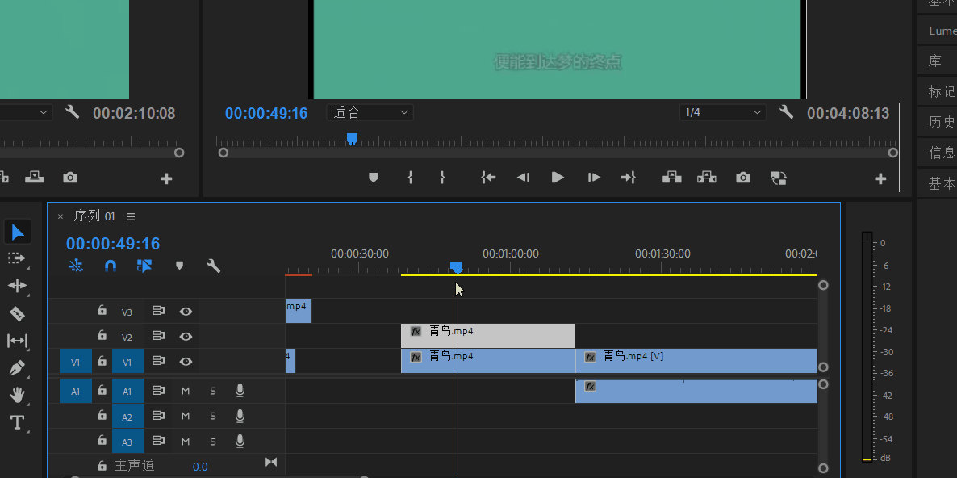Open the 标记 panel tab
957x478 pixels.
click(x=937, y=91)
